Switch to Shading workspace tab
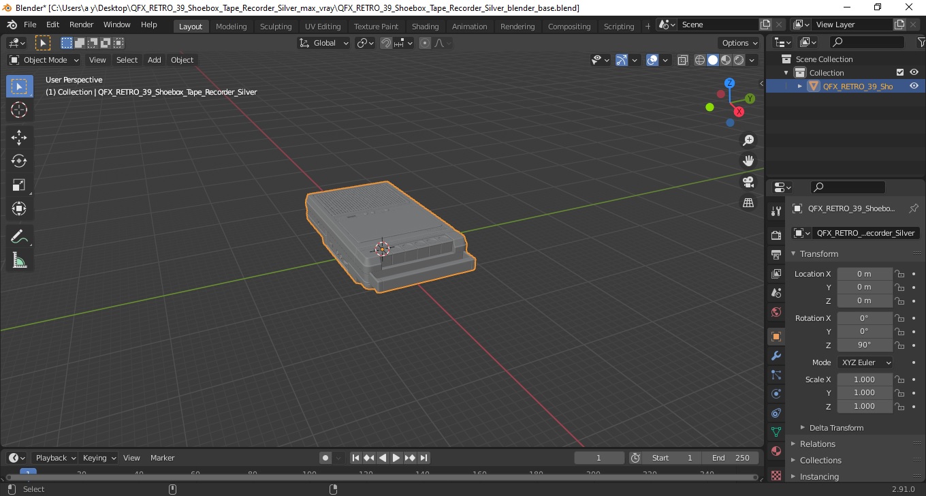 coord(425,26)
